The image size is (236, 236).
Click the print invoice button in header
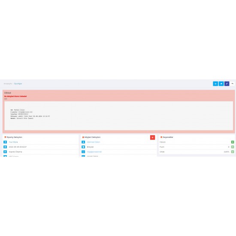(215, 84)
